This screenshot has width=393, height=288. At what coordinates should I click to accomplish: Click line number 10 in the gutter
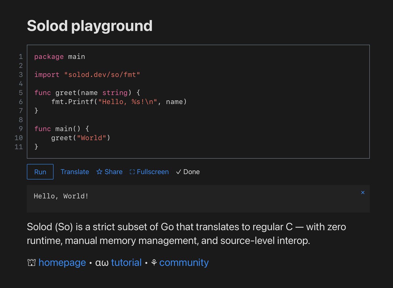pos(19,138)
